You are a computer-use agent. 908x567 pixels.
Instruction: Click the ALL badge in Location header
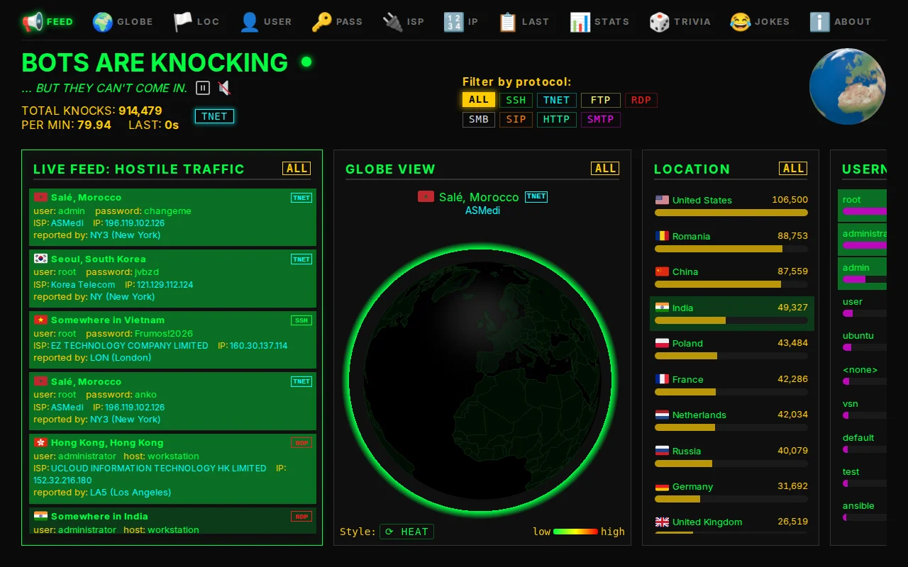tap(793, 168)
